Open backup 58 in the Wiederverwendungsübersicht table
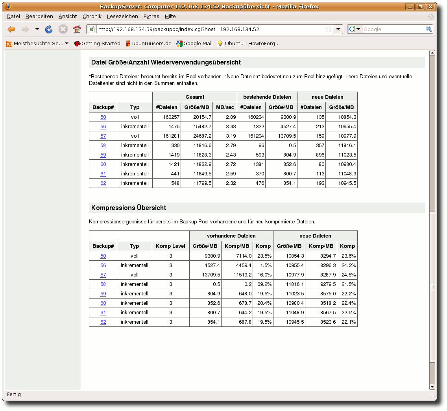This screenshot has height=411, width=447. pyautogui.click(x=103, y=146)
